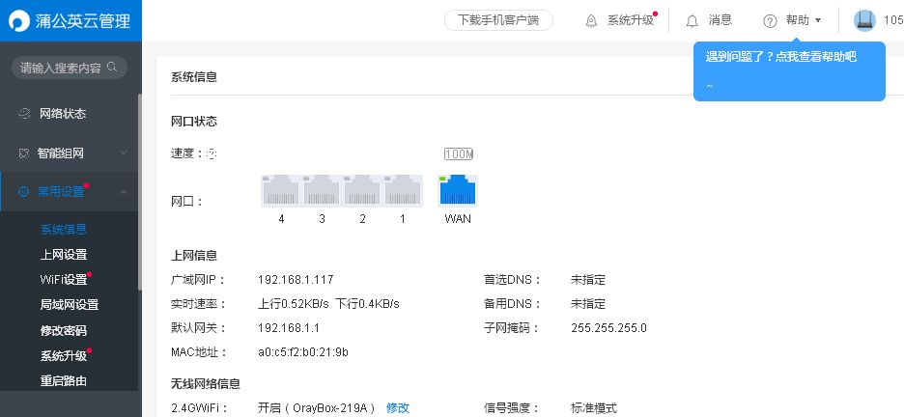Click the blue WAN port icon
904x417 pixels.
[x=458, y=191]
